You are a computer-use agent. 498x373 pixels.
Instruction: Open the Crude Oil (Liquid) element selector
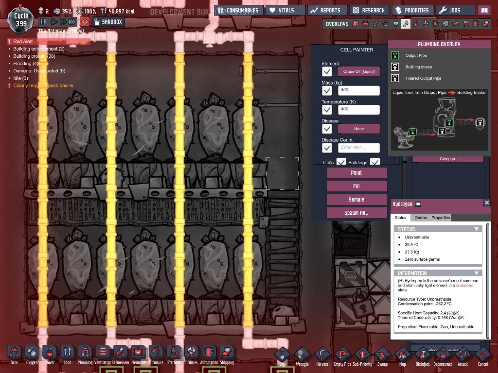click(x=359, y=72)
